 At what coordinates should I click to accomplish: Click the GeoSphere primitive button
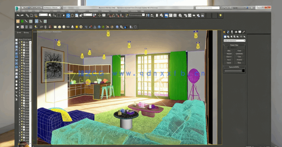point(240,53)
